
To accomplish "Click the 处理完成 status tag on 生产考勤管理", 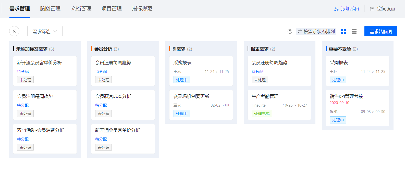I will coord(262,114).
